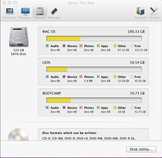Click the MAC OS storage usage bar
The width and height of the screenshot is (162, 158).
point(94,38)
